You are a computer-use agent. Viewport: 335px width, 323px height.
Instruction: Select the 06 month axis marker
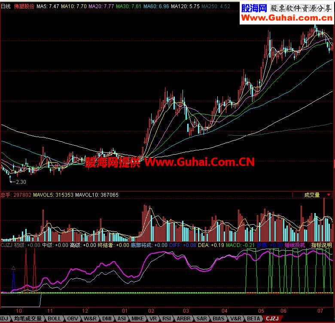(283, 311)
